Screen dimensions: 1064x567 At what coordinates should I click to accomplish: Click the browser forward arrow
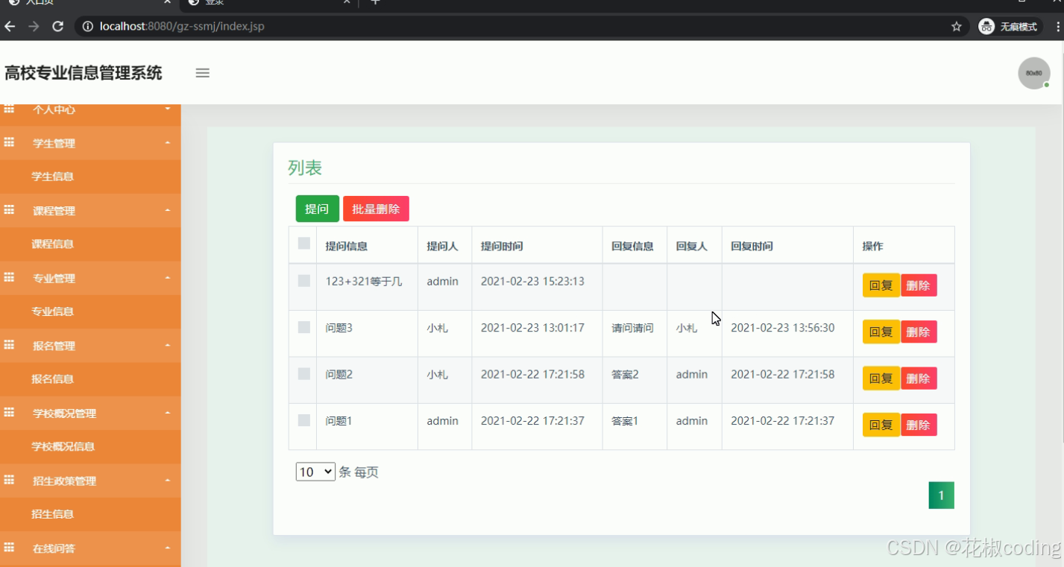tap(34, 26)
